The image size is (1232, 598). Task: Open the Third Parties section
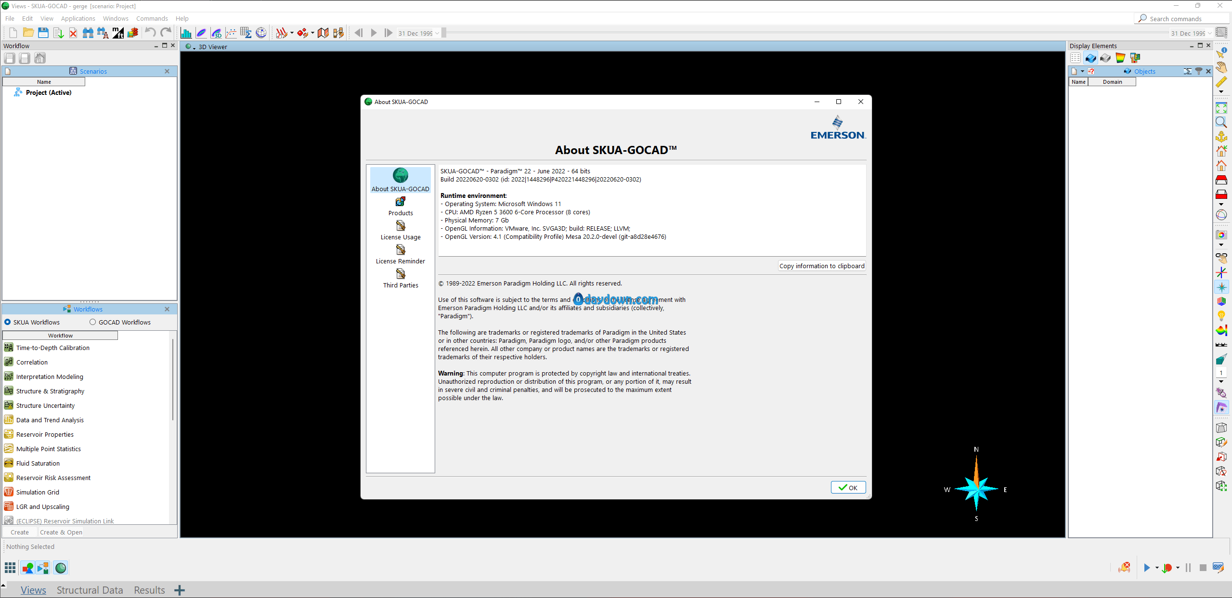tap(401, 279)
